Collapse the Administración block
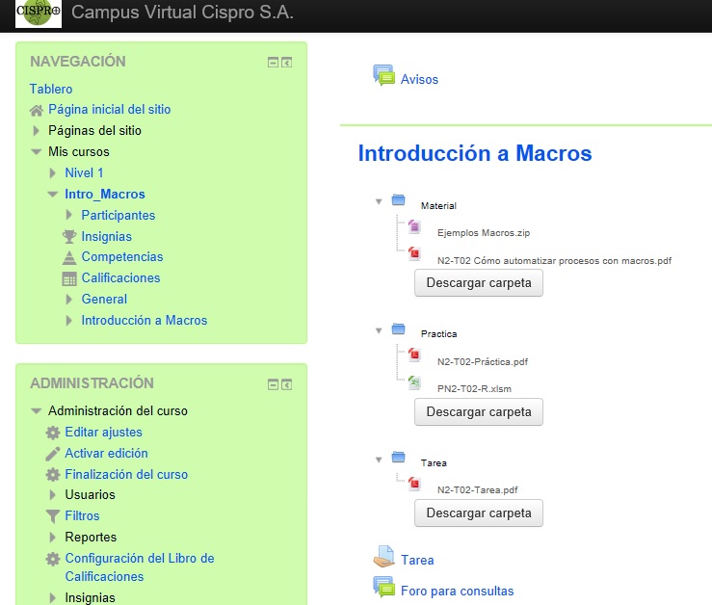The image size is (712, 605). tap(273, 384)
